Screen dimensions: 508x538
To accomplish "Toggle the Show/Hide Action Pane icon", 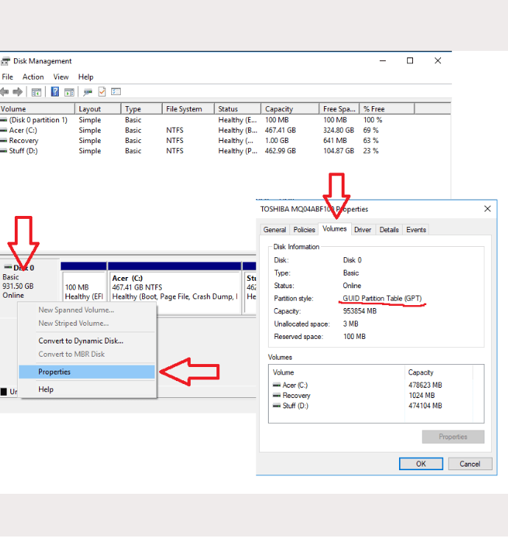I will (69, 92).
